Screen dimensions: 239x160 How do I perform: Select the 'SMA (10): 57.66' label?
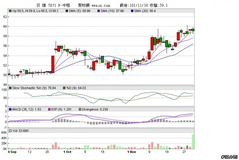pos(112,11)
